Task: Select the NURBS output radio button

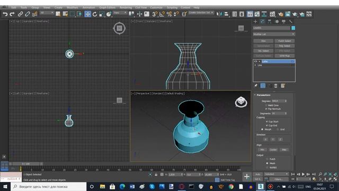Action: (267, 168)
